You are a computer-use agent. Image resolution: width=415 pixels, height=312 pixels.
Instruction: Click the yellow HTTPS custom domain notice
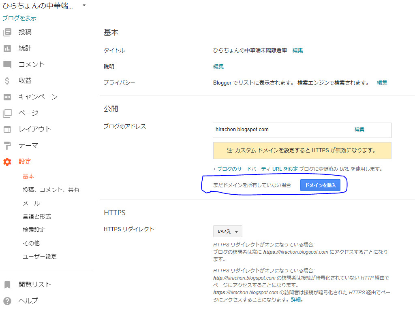pos(302,151)
